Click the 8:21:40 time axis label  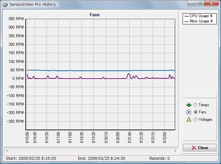[x=130, y=137]
